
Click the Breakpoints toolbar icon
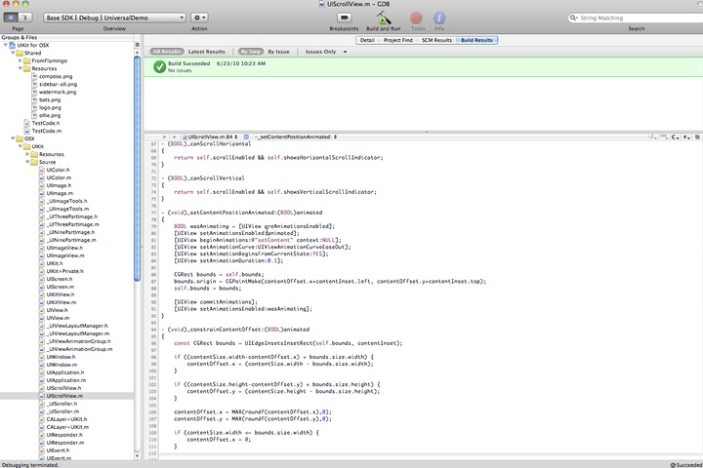click(344, 18)
